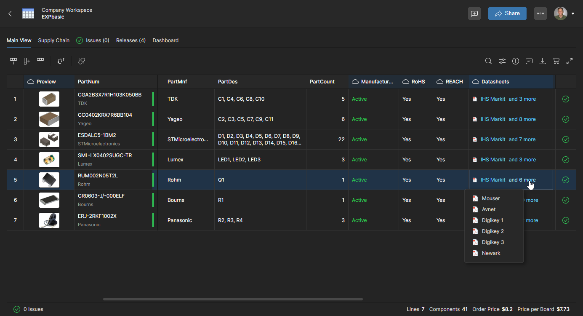583x316 pixels.
Task: Click the back arrow at top left
Action: click(10, 13)
